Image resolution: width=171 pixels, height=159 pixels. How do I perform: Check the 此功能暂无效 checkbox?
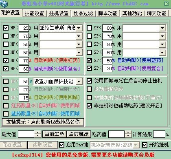[x=89, y=89]
